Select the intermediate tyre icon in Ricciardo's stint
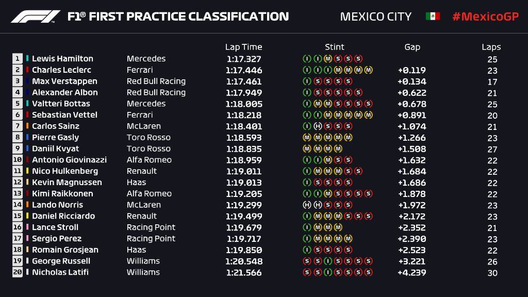Viewport: 528px width, 297px height. coord(307,216)
